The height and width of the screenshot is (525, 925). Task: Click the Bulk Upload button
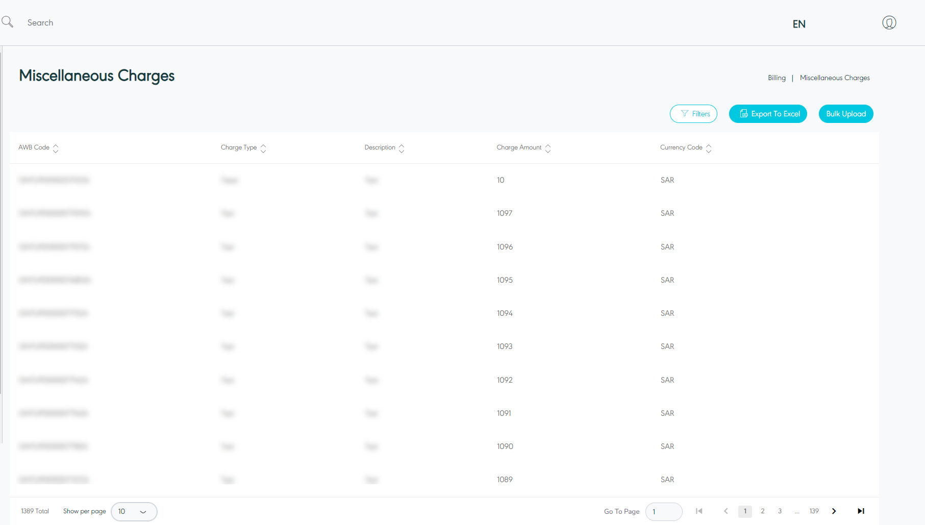[845, 113]
